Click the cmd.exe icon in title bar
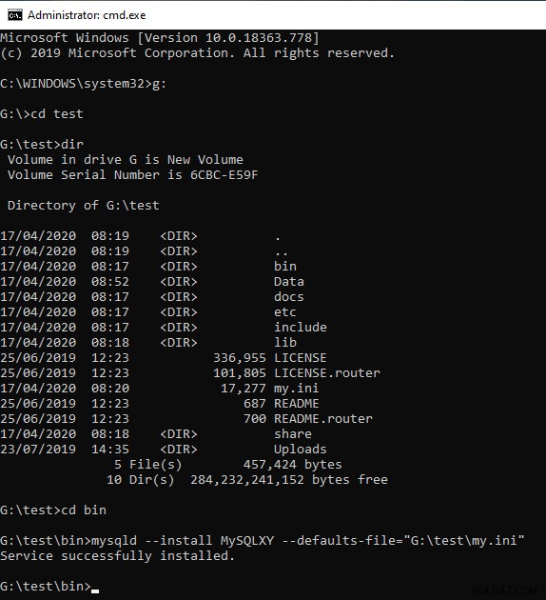This screenshot has width=546, height=600. pos(15,15)
